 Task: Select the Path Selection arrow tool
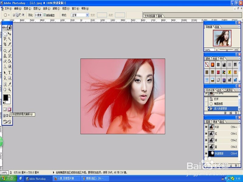(5, 72)
